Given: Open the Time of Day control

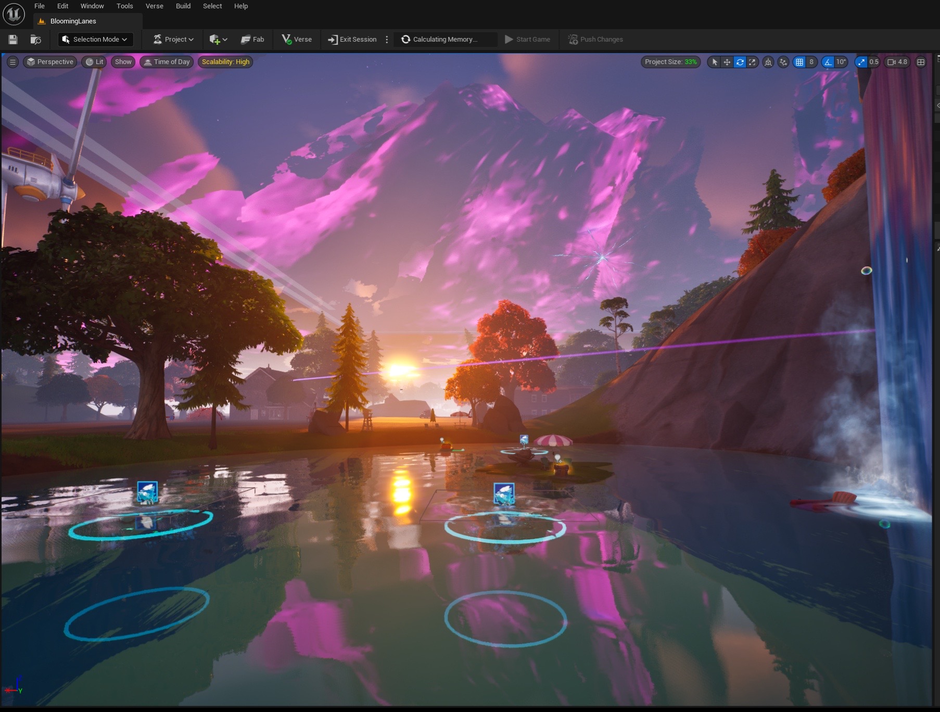Looking at the screenshot, I should tap(167, 62).
